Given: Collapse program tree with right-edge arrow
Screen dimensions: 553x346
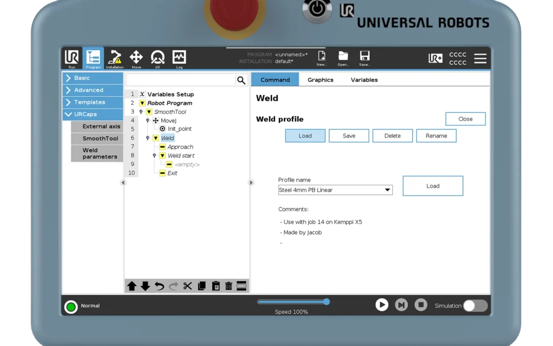Looking at the screenshot, I should [251, 183].
